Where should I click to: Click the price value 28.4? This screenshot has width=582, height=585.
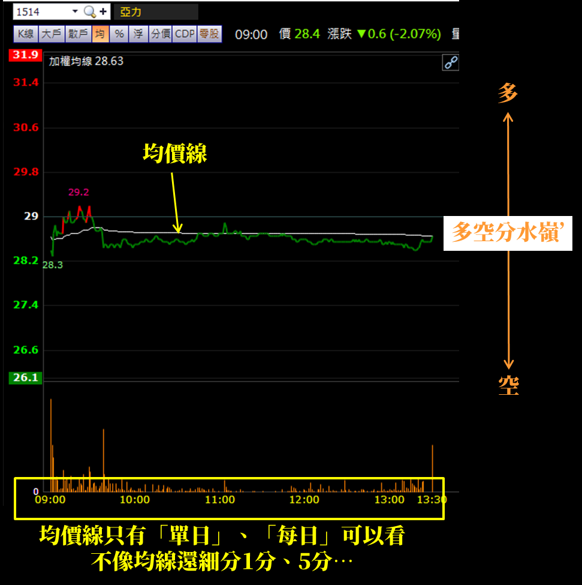(x=307, y=34)
